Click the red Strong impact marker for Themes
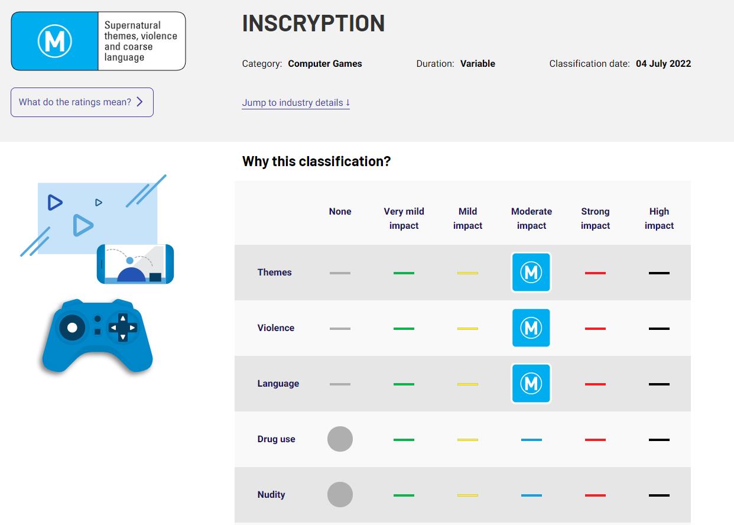Viewport: 734px width, 525px height. click(x=595, y=273)
